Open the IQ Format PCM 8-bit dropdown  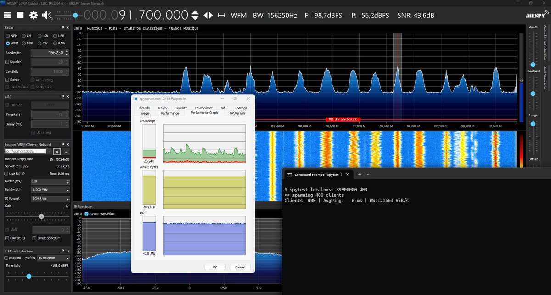[50, 198]
